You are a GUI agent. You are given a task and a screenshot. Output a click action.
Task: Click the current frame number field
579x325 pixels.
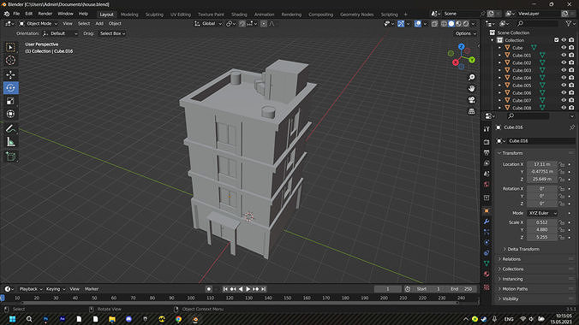388,289
